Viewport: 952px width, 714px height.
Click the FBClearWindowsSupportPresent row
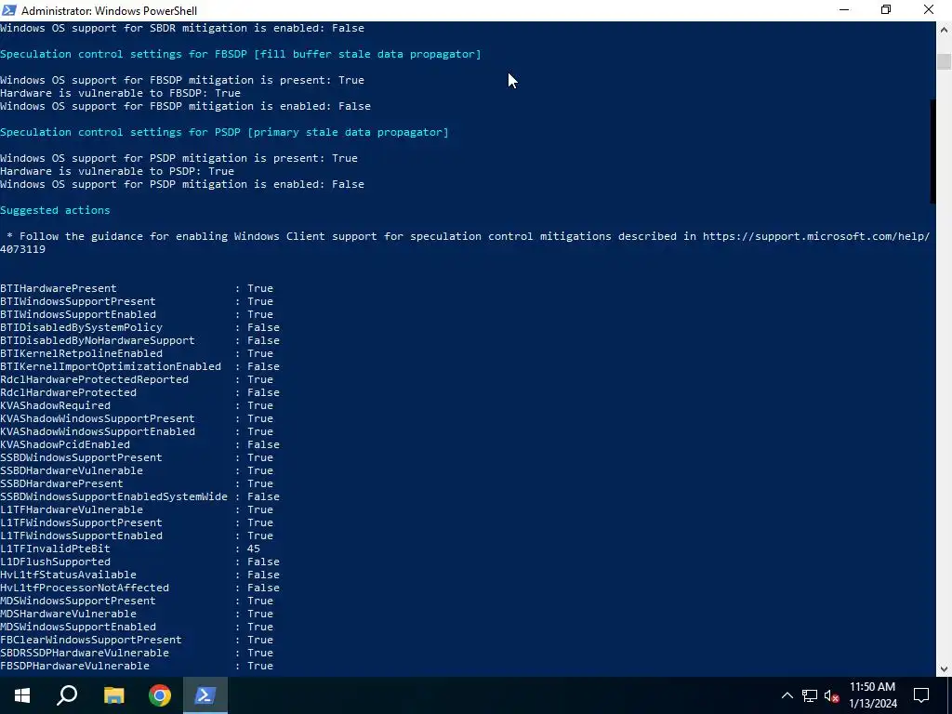tap(137, 640)
